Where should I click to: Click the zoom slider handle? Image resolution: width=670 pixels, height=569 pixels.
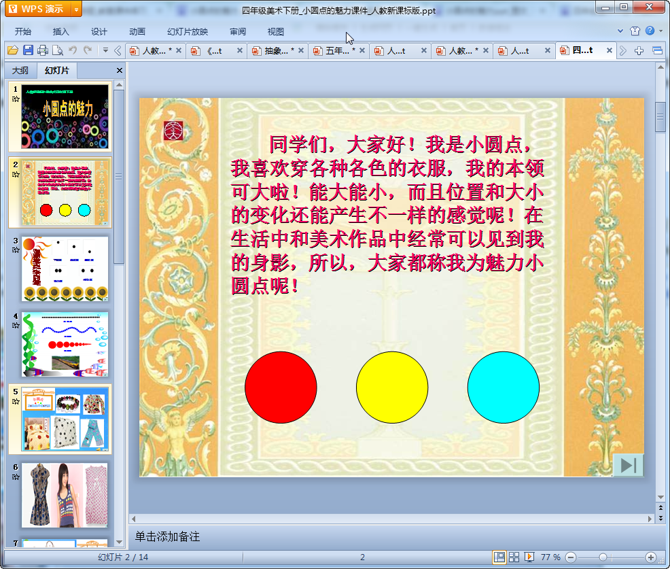[603, 557]
